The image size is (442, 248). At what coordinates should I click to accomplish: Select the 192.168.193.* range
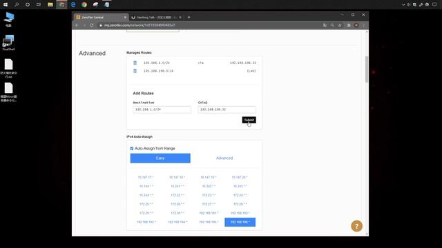point(146,222)
